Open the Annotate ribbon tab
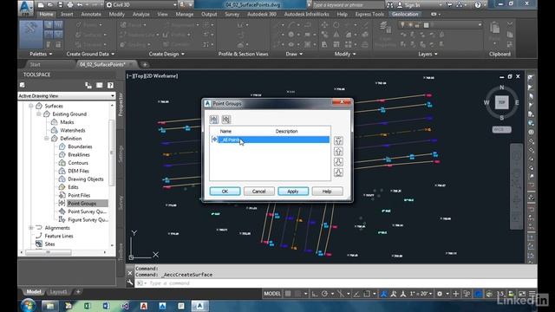Screen dimensions: 555x312 91,14
